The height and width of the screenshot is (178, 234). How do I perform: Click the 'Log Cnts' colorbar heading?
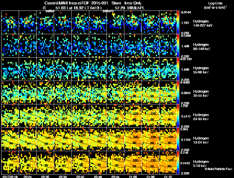[215, 3]
